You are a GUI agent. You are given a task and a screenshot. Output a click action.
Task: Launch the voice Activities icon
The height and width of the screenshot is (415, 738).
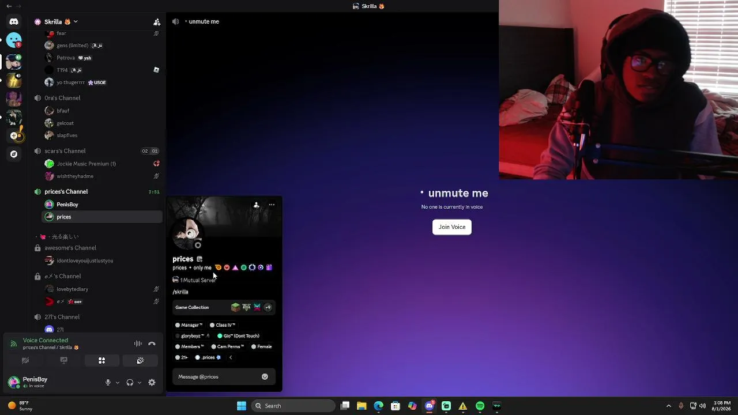(x=101, y=360)
